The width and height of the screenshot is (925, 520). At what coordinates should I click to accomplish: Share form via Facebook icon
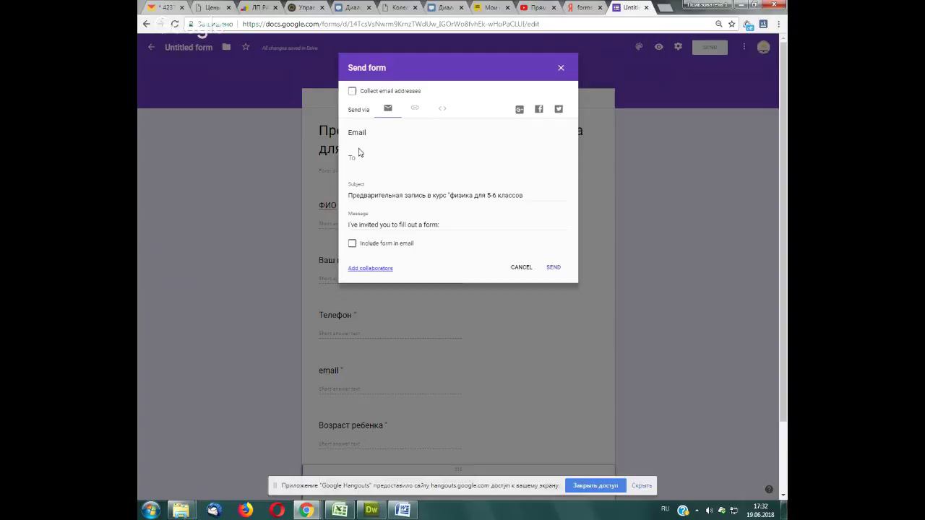pos(539,109)
